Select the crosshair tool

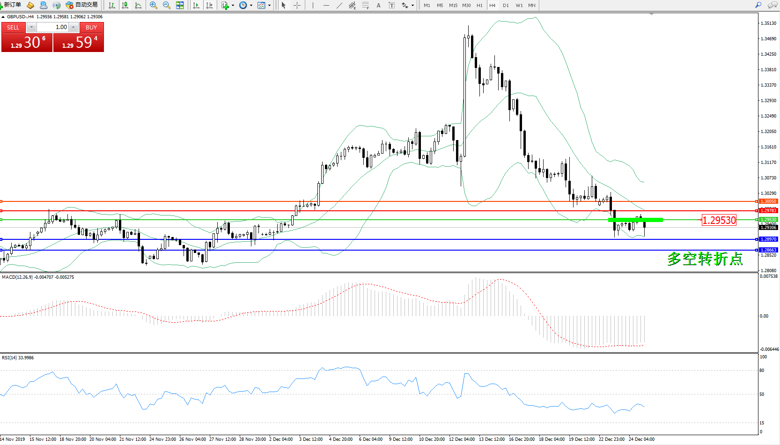tap(297, 5)
